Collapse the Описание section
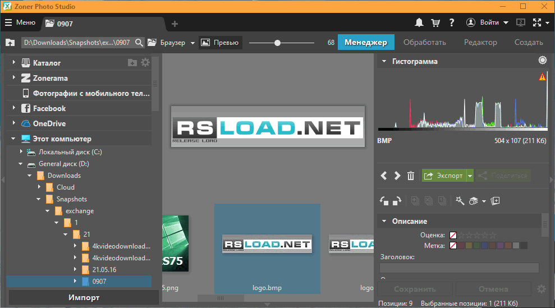 pyautogui.click(x=384, y=221)
